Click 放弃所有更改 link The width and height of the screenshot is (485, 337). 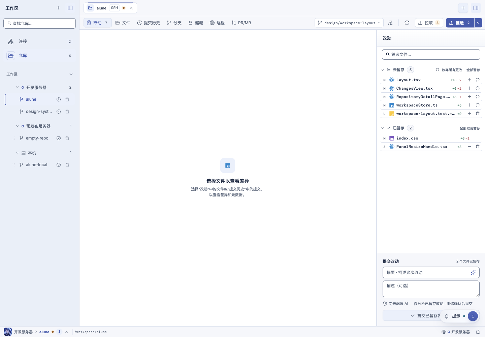click(449, 70)
